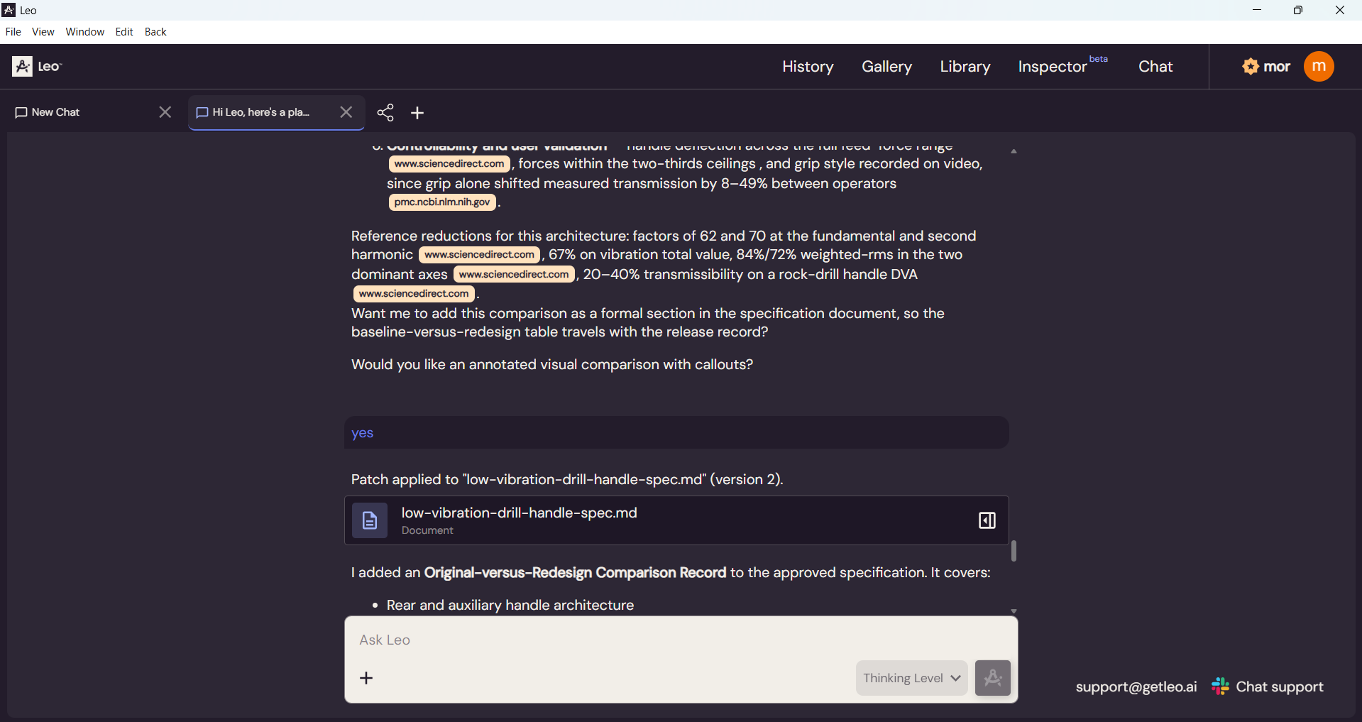The height and width of the screenshot is (722, 1362).
Task: Close the New Chat tab
Action: [165, 112]
